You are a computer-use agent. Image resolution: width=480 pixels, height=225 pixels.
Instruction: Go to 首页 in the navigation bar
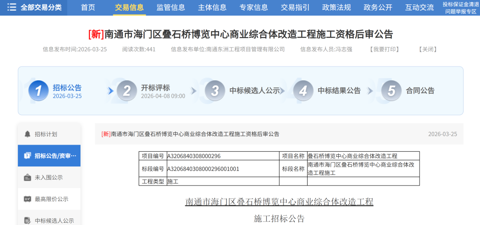pos(88,8)
